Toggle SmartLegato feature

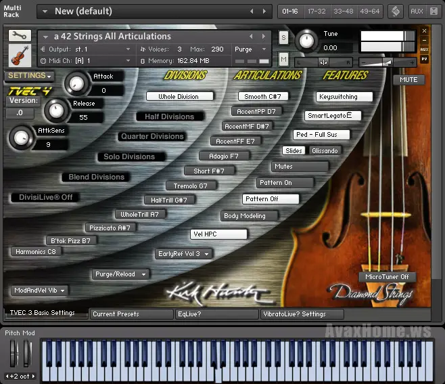pyautogui.click(x=333, y=116)
